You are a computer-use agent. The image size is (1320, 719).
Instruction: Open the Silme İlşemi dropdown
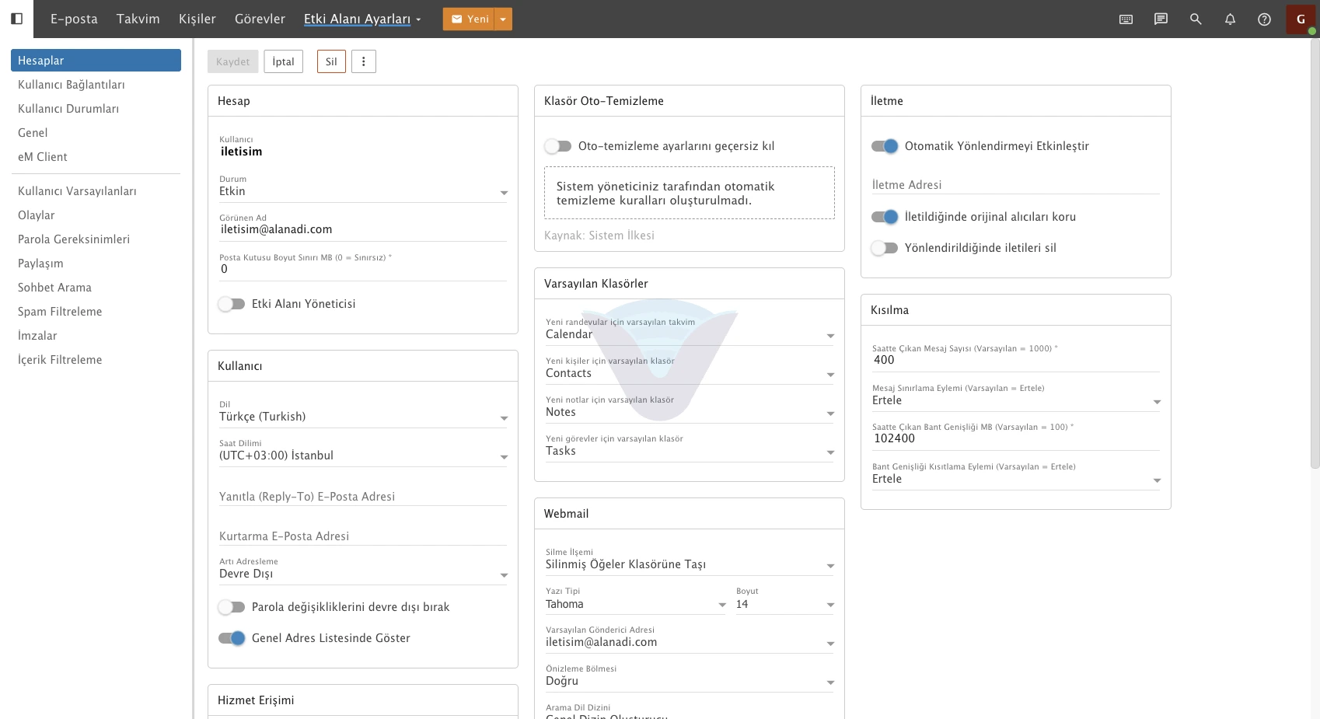click(x=690, y=564)
